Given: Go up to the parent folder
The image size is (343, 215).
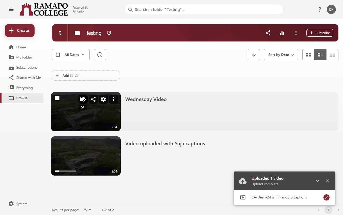Looking at the screenshot, I should pyautogui.click(x=60, y=33).
